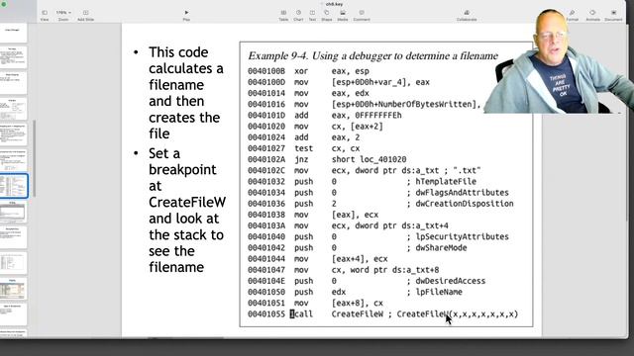Click the bullet "Set a breakpoint at CreateFileW"
Viewport: 634px width, 356px height.
(x=187, y=211)
